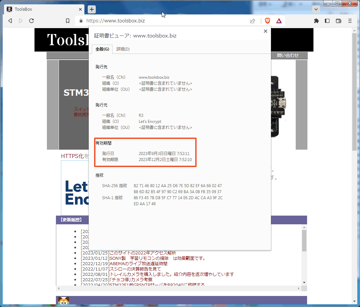360x307 pixels.
Task: Click the 【更新履歴】 section header
Action: pyautogui.click(x=71, y=220)
